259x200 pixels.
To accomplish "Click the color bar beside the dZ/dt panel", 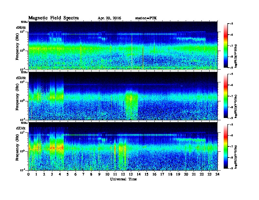I will (x=226, y=146).
